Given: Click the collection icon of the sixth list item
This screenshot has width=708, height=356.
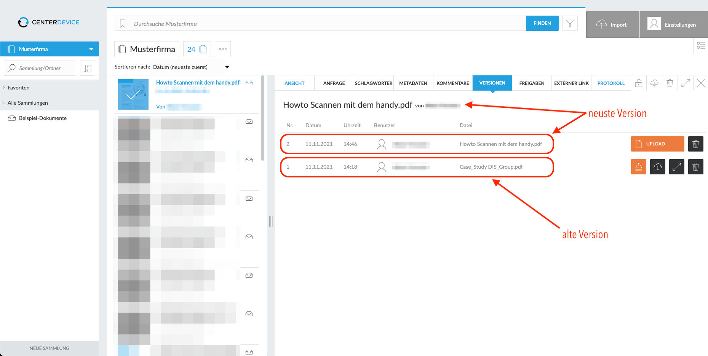Looking at the screenshot, I should (x=249, y=275).
